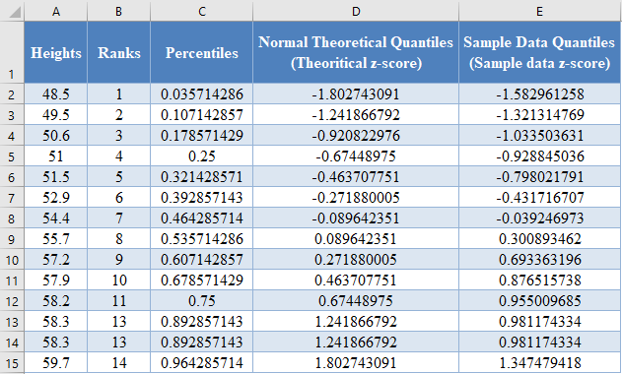
Task: Select the rank 14 cell
Action: click(x=119, y=363)
